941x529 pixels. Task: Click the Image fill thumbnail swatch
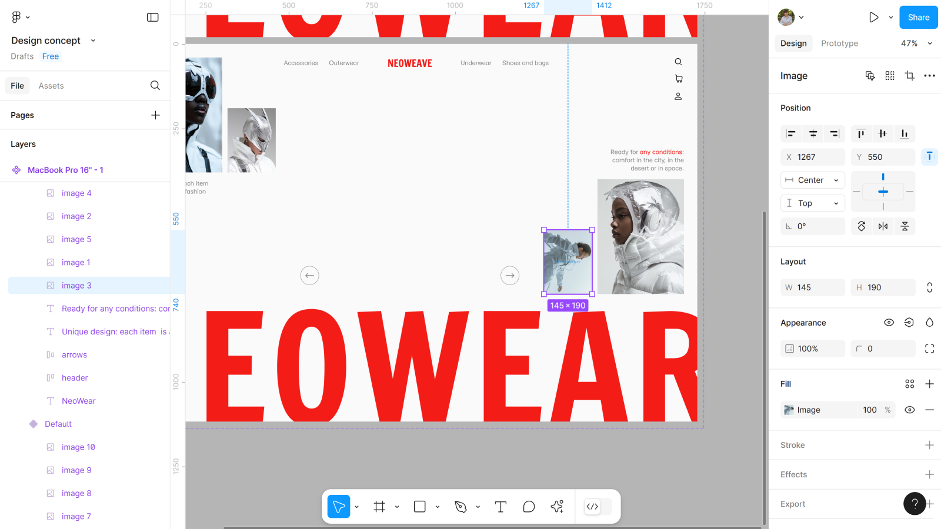coord(789,410)
